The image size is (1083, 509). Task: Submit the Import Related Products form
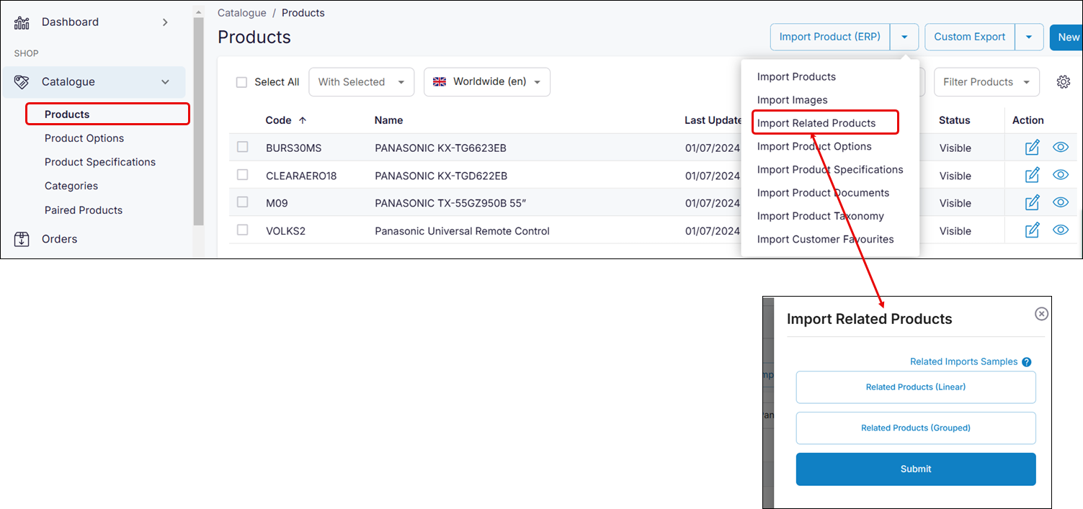[915, 469]
